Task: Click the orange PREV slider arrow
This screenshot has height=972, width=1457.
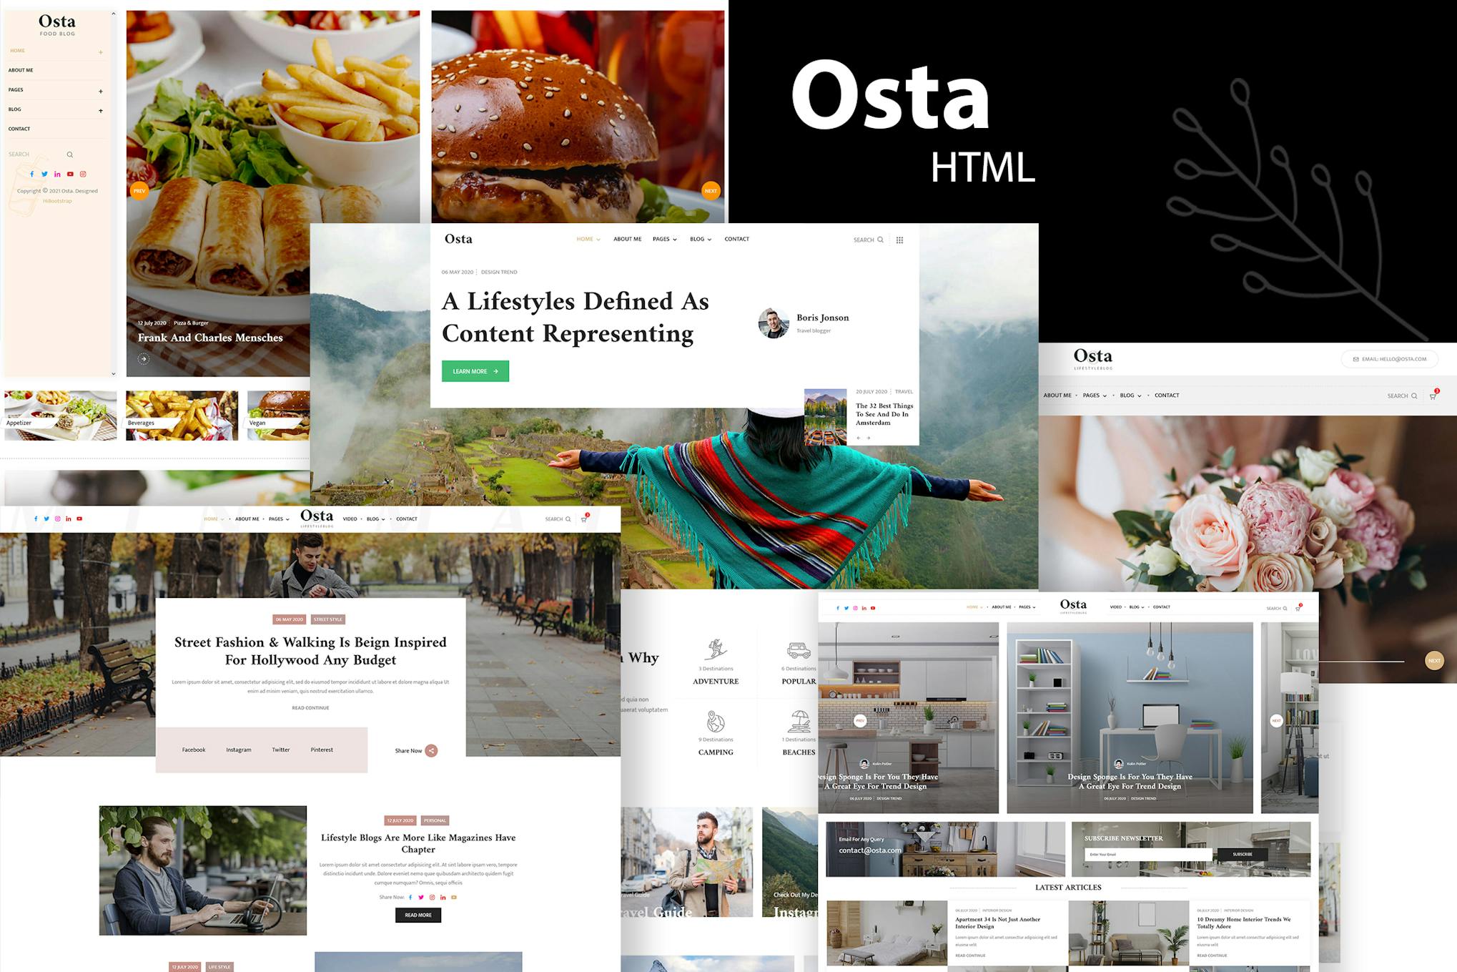Action: point(139,191)
